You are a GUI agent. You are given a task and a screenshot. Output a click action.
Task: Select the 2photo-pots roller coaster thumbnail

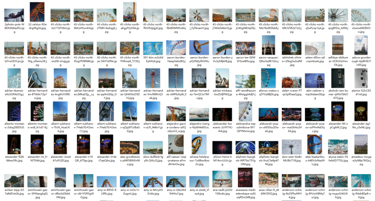14,15
